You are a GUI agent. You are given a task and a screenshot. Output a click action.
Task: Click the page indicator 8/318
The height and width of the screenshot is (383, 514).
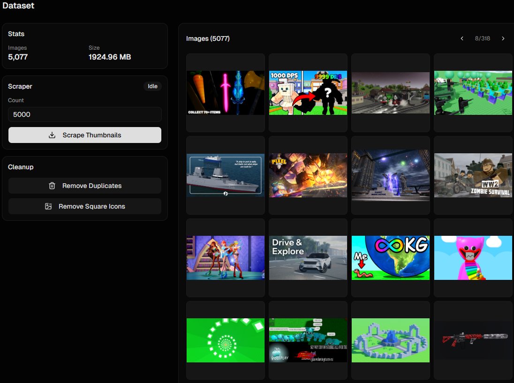point(482,38)
